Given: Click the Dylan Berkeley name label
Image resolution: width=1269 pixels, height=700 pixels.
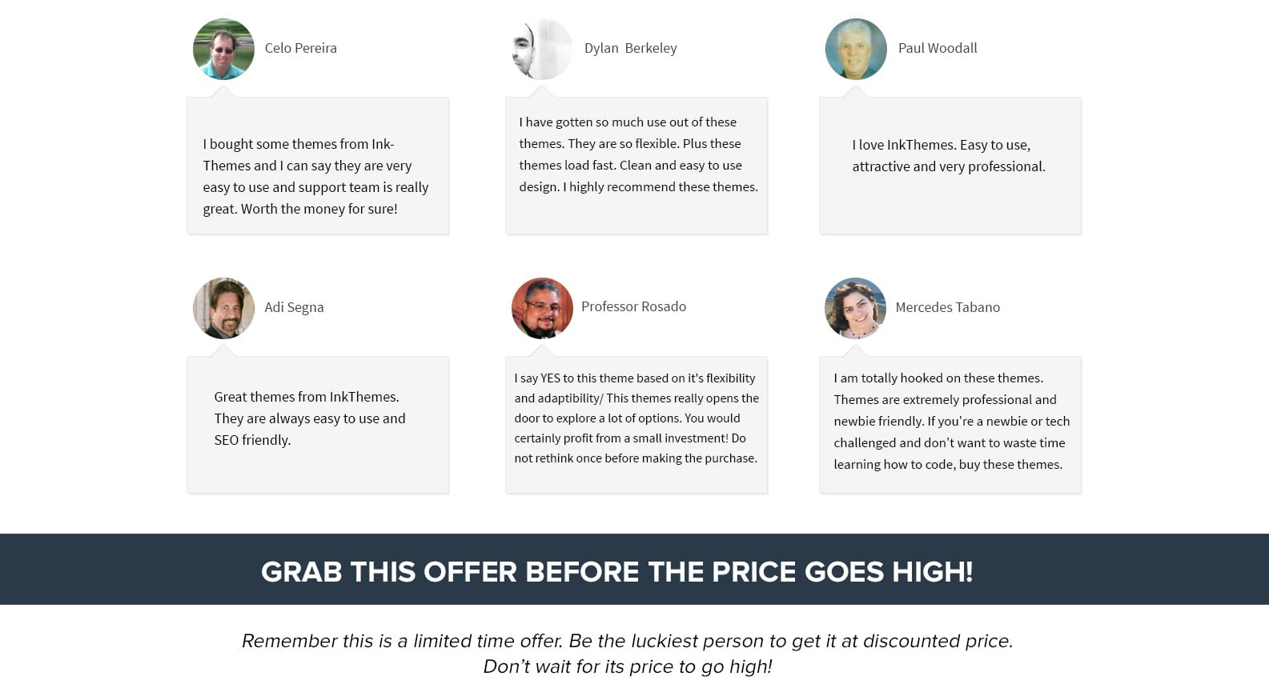Looking at the screenshot, I should coord(630,48).
